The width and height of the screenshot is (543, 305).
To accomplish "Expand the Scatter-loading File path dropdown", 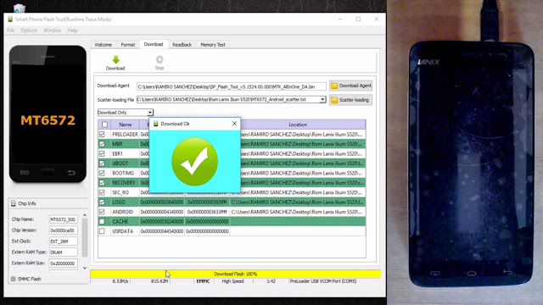I will pos(322,100).
